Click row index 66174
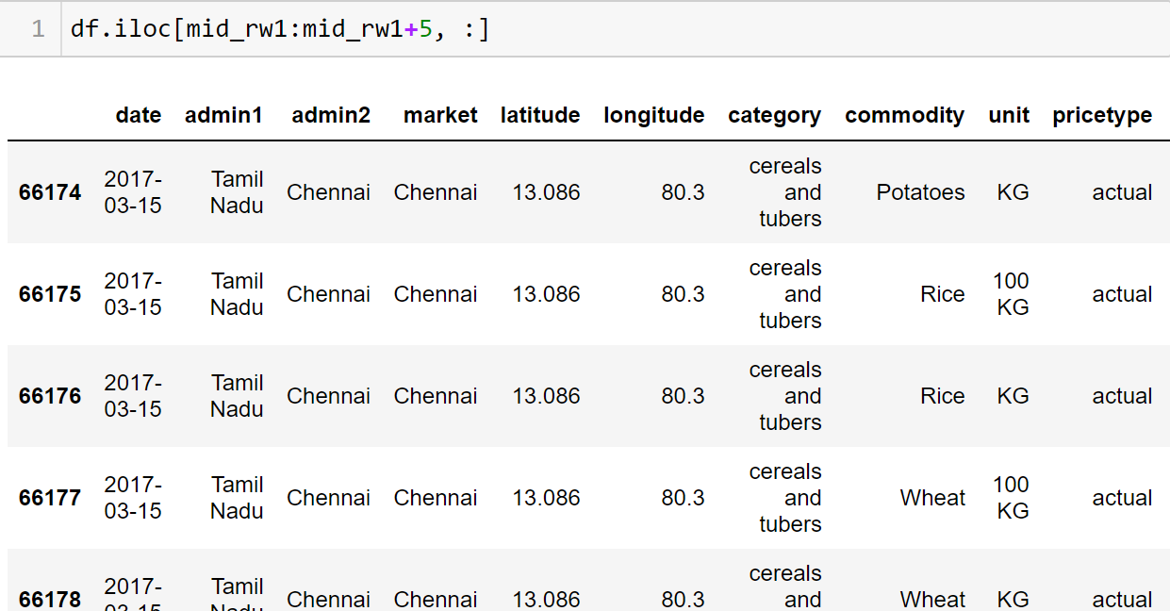 (x=50, y=192)
